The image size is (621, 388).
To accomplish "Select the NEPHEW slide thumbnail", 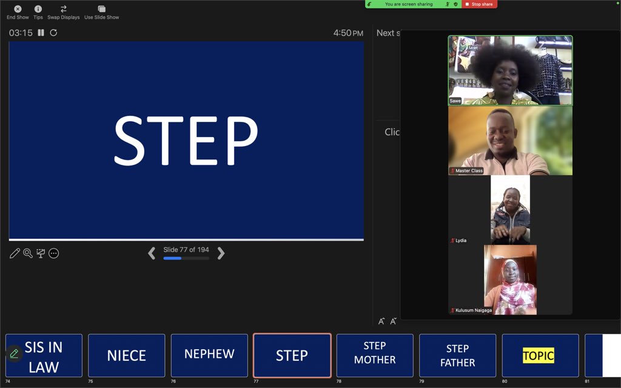I will pos(209,355).
